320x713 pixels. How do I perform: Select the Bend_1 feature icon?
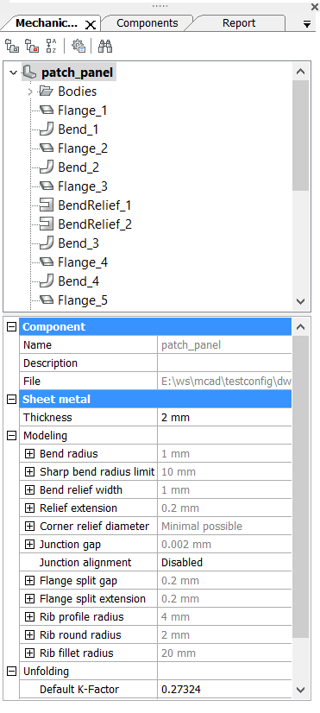(x=47, y=129)
